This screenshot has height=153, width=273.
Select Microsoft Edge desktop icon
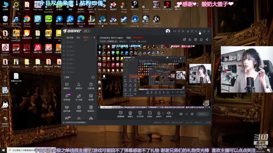click(x=81, y=21)
